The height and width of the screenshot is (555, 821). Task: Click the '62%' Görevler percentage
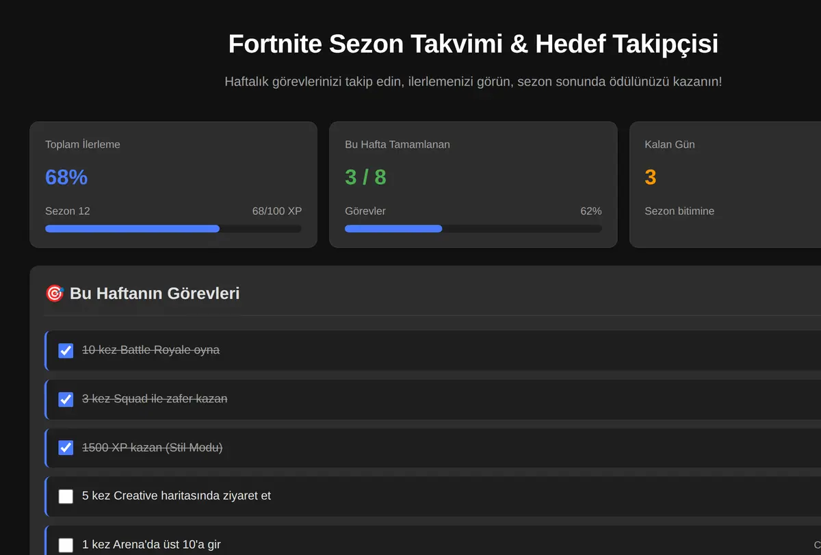tap(591, 211)
